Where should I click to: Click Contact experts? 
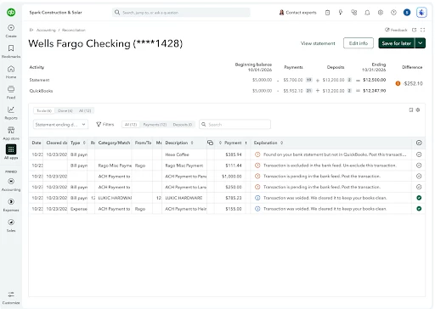297,13
